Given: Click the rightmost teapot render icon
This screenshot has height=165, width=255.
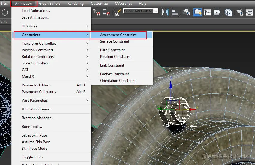Looking at the screenshot, I should (x=249, y=12).
